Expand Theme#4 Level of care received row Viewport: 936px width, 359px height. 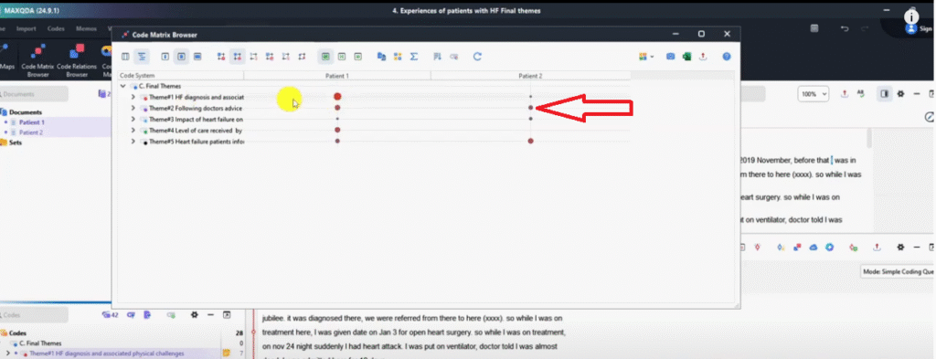pyautogui.click(x=133, y=130)
